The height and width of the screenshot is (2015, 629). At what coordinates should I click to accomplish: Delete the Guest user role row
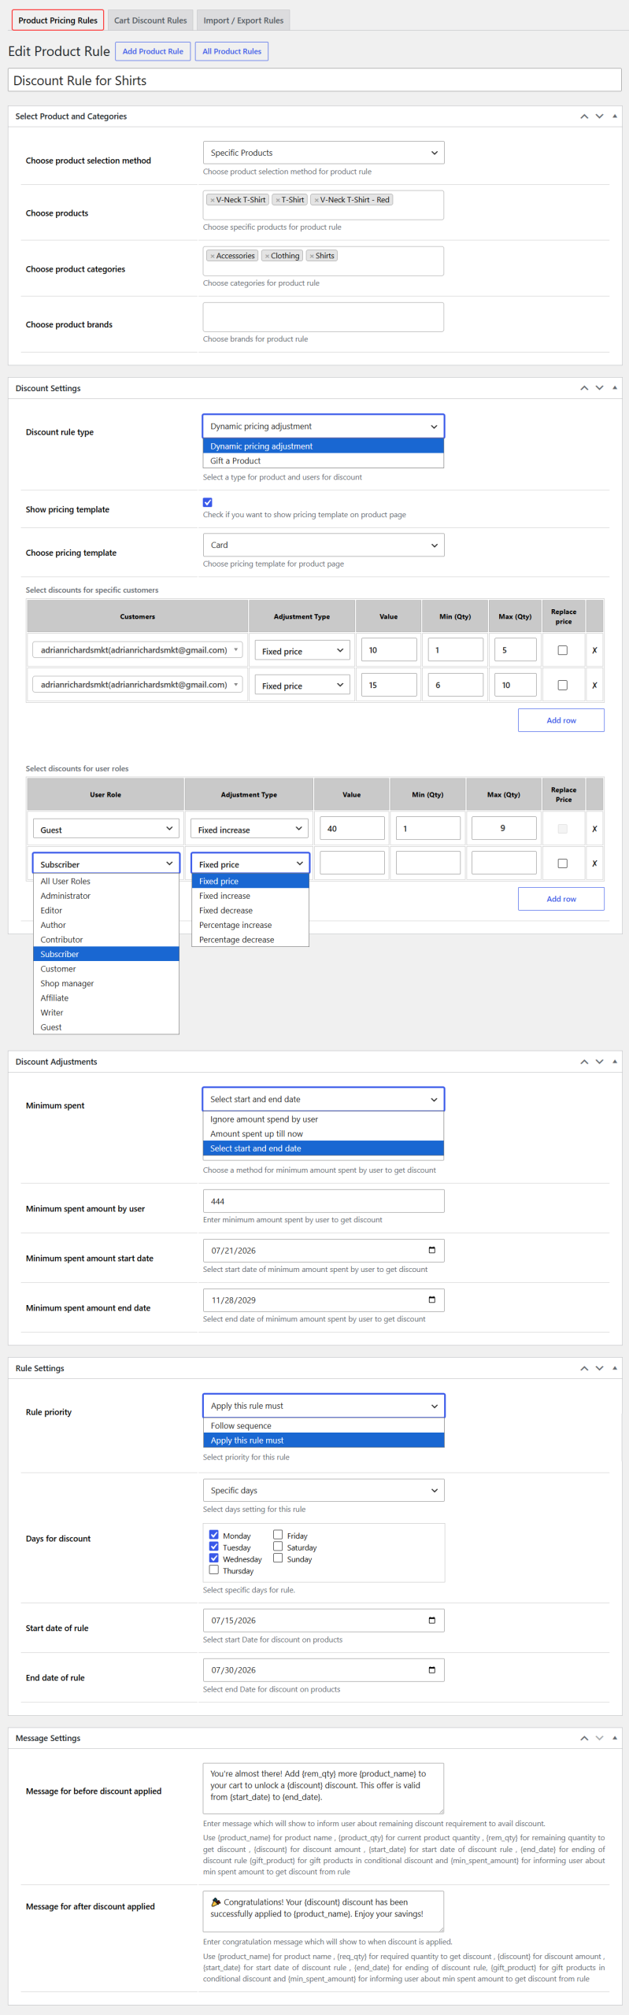tap(594, 829)
